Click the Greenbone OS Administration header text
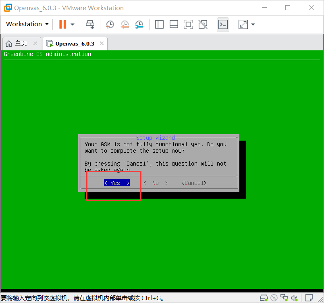 pos(48,54)
